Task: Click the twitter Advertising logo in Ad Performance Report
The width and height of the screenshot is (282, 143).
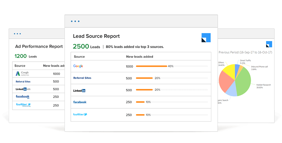Action: pyautogui.click(x=23, y=105)
